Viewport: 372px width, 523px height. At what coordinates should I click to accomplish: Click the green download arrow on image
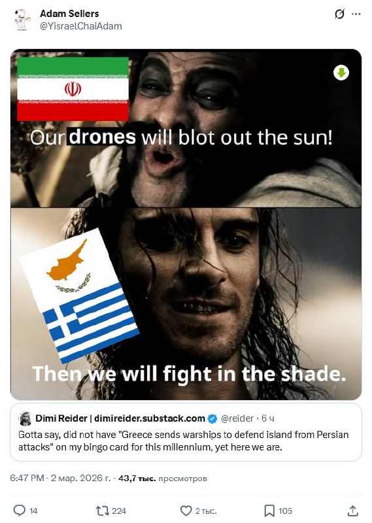coord(341,73)
